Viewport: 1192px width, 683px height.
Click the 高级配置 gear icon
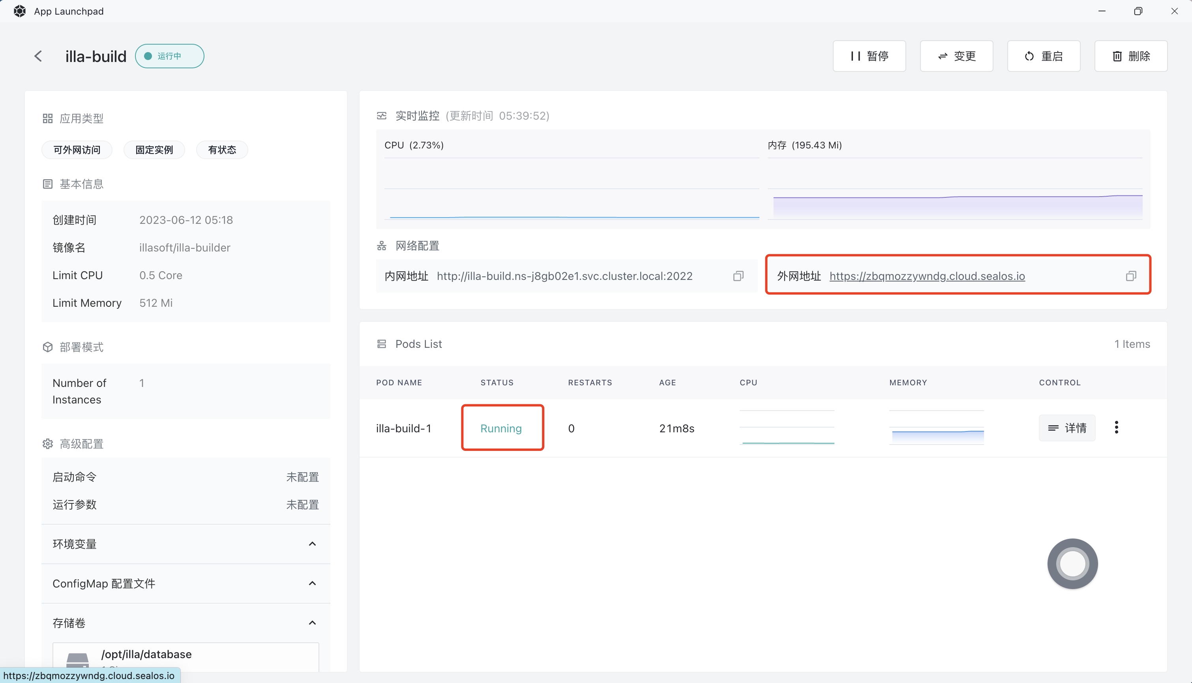click(47, 444)
